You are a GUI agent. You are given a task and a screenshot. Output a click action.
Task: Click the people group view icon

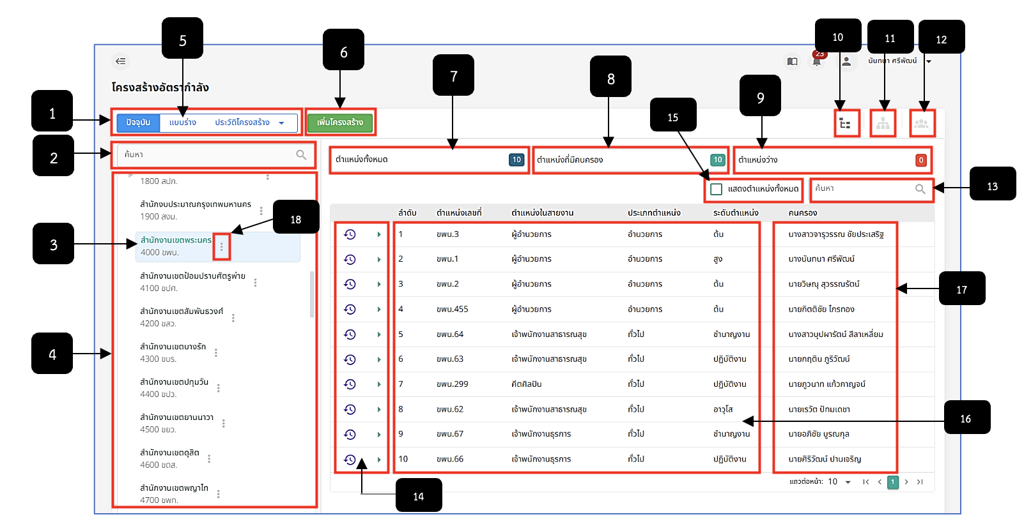(921, 124)
